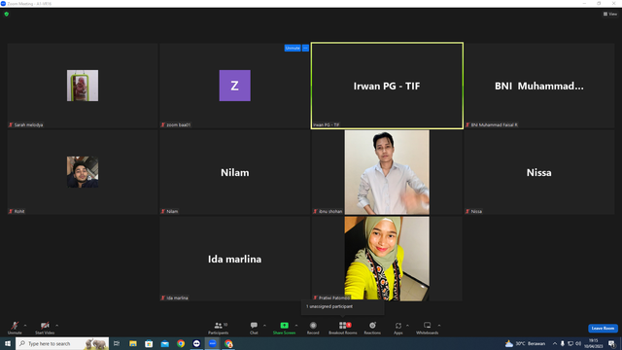Image resolution: width=622 pixels, height=350 pixels.
Task: Select the Ida marlina participant tile
Action: coord(235,259)
